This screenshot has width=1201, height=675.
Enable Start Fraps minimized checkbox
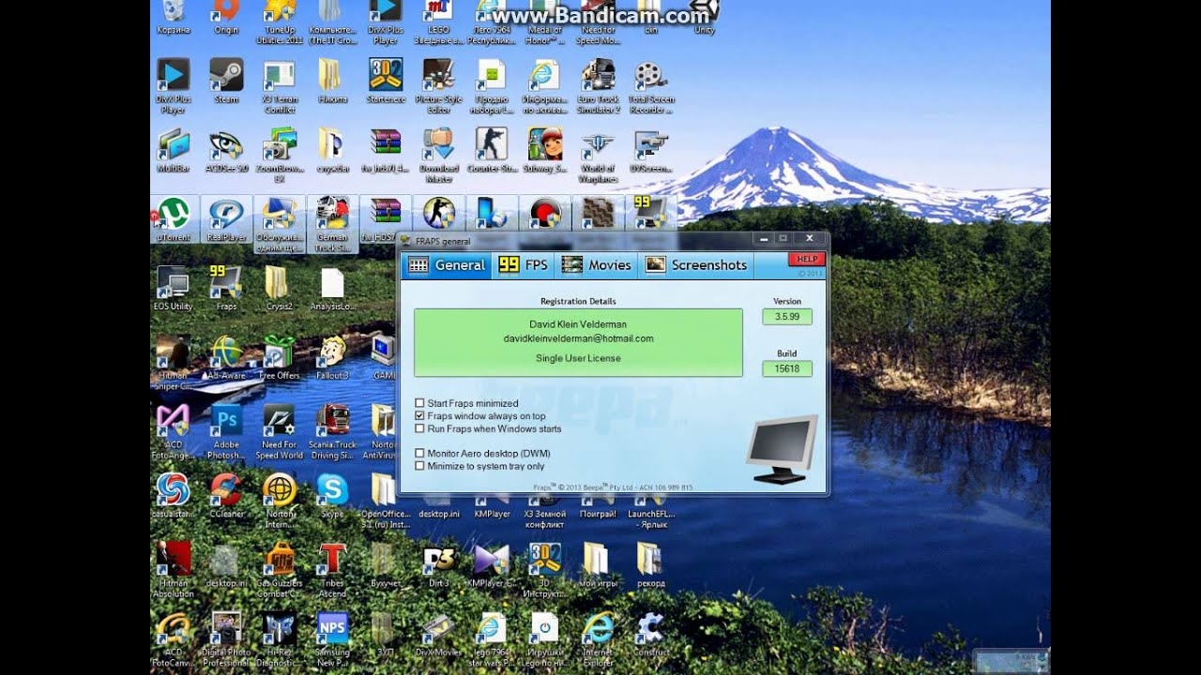pos(419,403)
